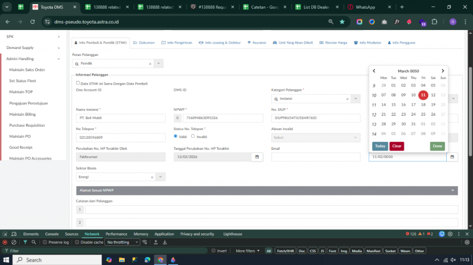Screen dimensions: 473x265
Task: Open Maintain Billing in sidebar menu
Action: (x=22, y=114)
